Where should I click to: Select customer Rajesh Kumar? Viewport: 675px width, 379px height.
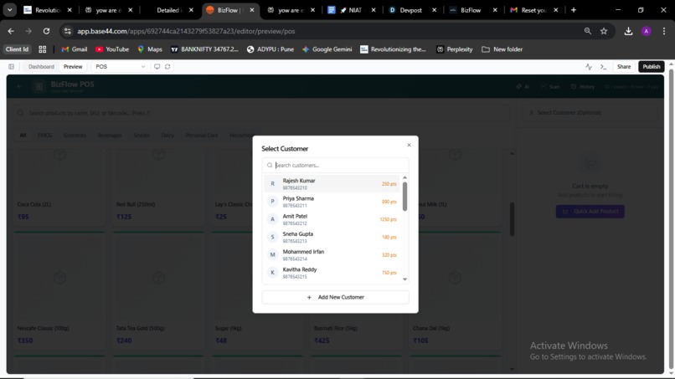point(332,184)
